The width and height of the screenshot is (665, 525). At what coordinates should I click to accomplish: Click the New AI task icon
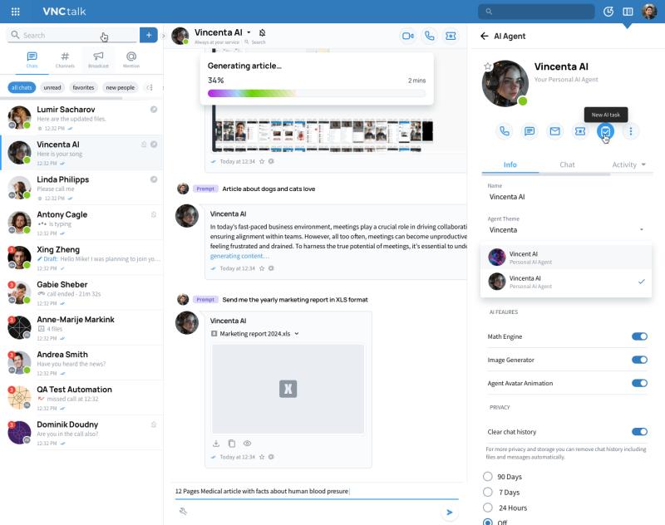click(606, 131)
